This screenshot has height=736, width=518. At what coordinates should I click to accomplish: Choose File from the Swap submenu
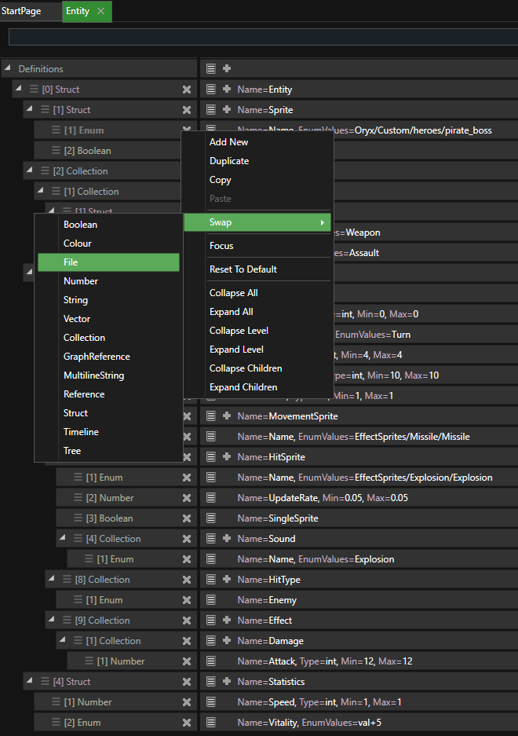click(108, 262)
